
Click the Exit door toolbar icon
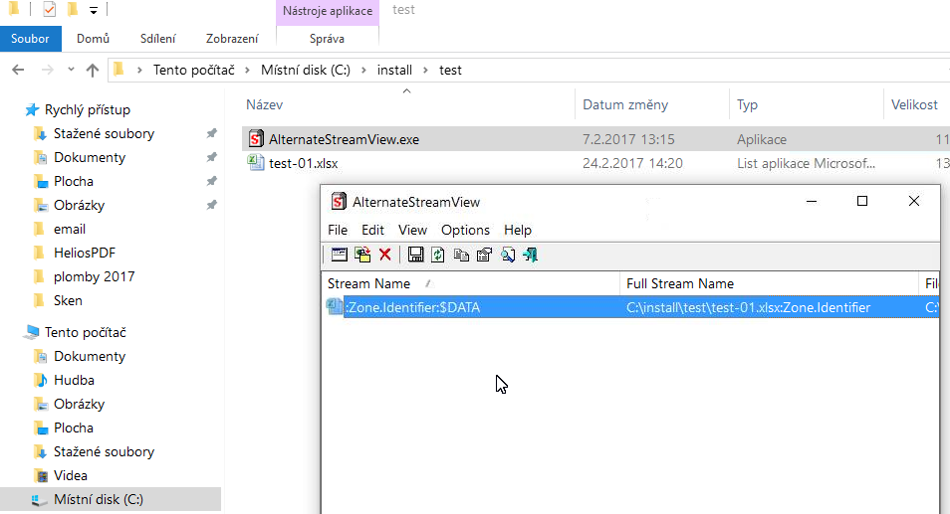click(x=530, y=256)
